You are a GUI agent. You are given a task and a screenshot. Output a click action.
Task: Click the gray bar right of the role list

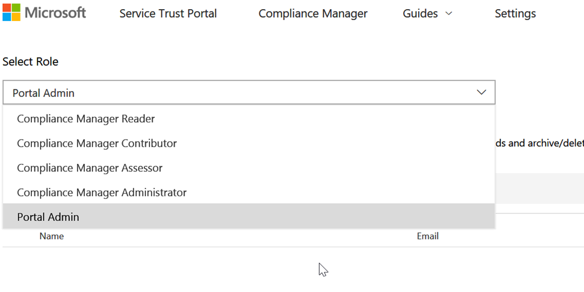(539, 188)
